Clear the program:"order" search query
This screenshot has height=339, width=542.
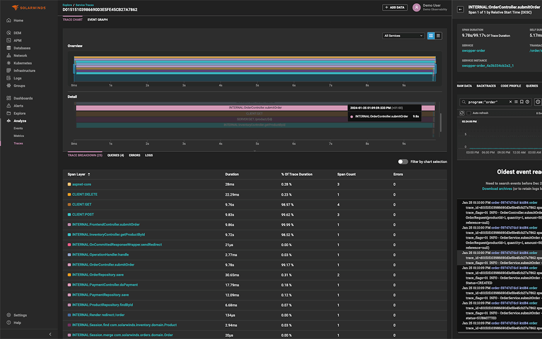[x=510, y=102]
